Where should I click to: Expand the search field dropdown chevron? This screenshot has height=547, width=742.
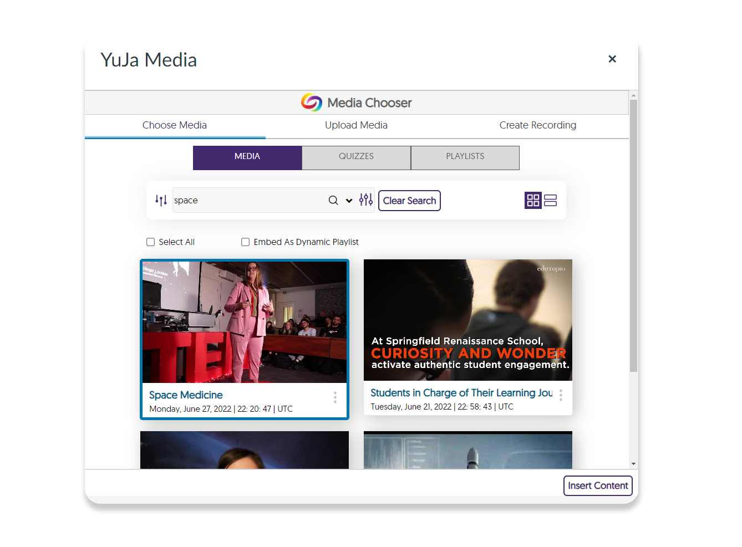coord(349,200)
